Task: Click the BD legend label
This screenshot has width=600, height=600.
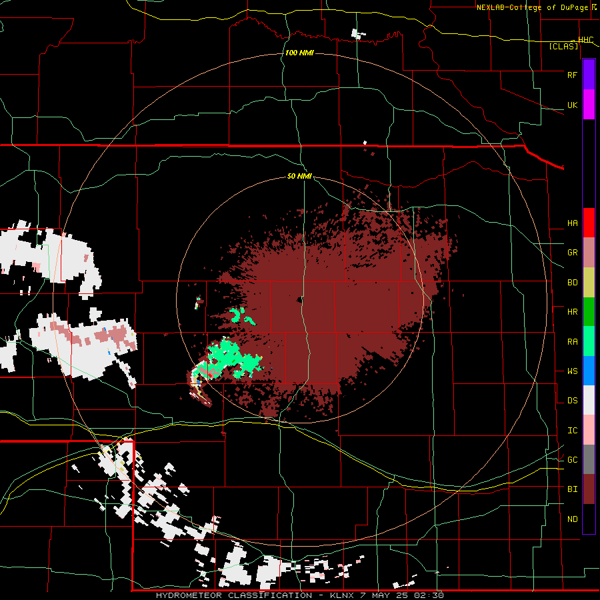Action: tap(572, 283)
